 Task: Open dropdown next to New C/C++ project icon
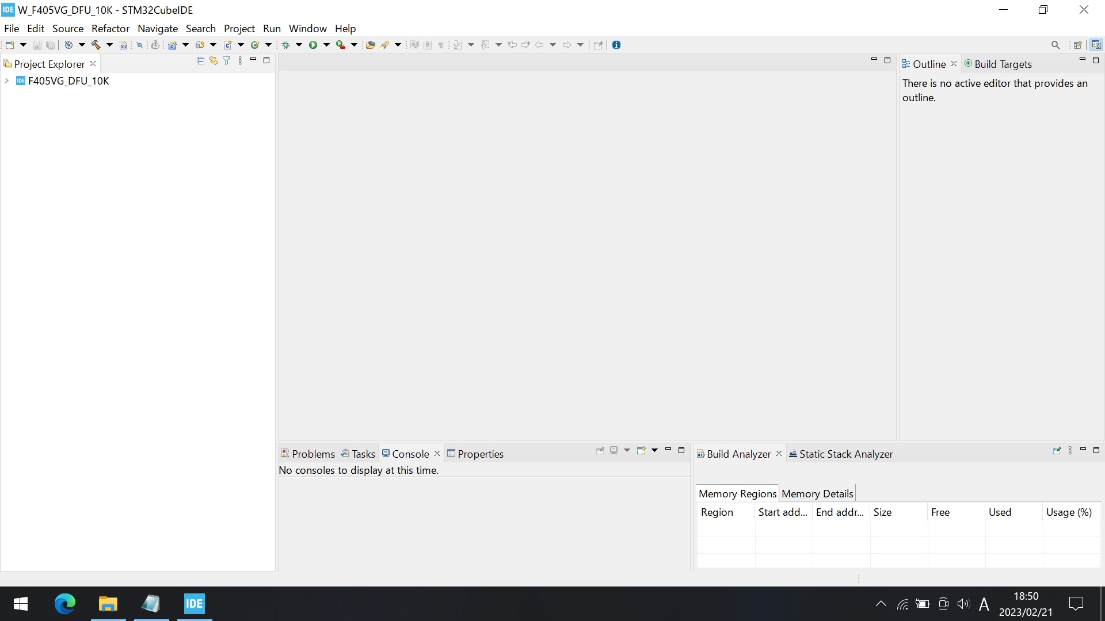(x=185, y=45)
